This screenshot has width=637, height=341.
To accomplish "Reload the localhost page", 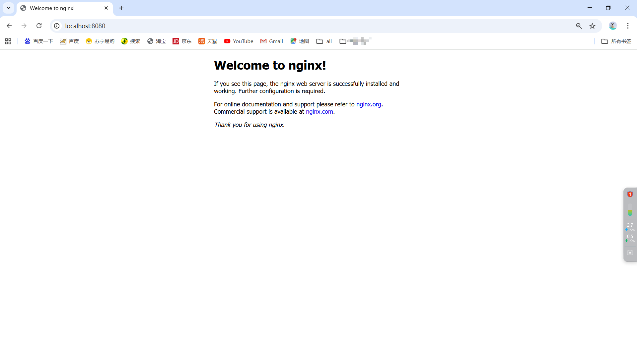I will pyautogui.click(x=39, y=26).
